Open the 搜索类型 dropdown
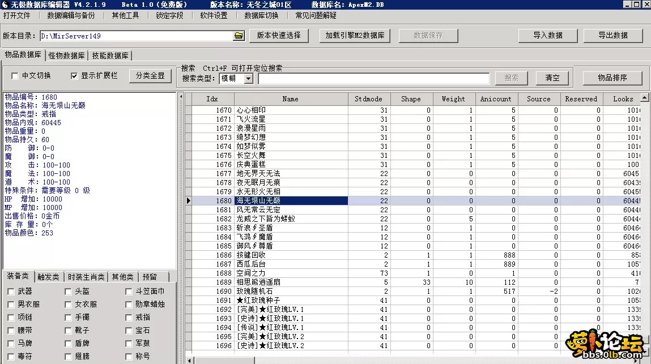The width and height of the screenshot is (651, 364). pyautogui.click(x=248, y=78)
